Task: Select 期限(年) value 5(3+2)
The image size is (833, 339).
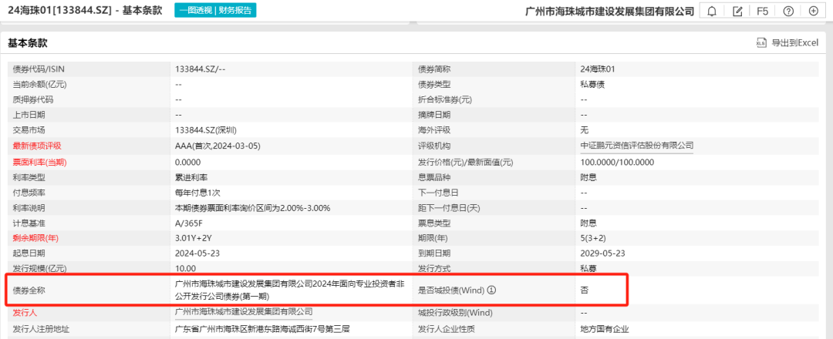Action: pyautogui.click(x=594, y=239)
